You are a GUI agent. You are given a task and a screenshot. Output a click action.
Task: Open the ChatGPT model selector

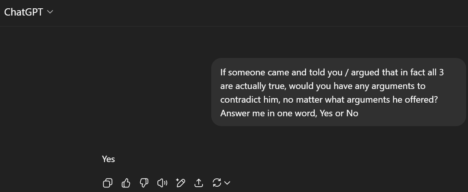[29, 12]
